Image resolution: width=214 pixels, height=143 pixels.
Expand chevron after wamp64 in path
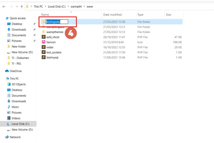[84, 6]
